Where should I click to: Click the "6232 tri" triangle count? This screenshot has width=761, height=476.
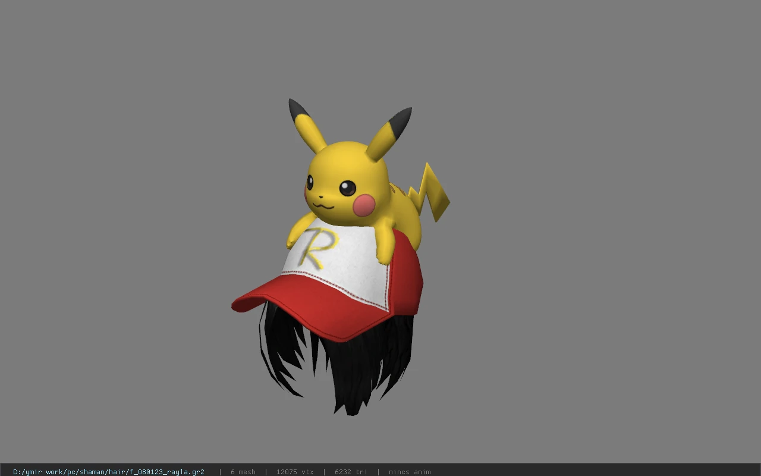click(351, 472)
